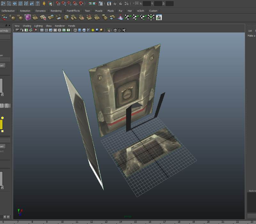Open the viewport Lighting menu
The width and height of the screenshot is (256, 224).
pyautogui.click(x=38, y=26)
